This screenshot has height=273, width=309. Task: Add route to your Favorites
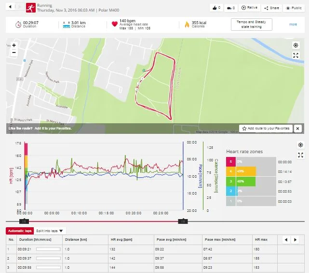tap(266, 129)
